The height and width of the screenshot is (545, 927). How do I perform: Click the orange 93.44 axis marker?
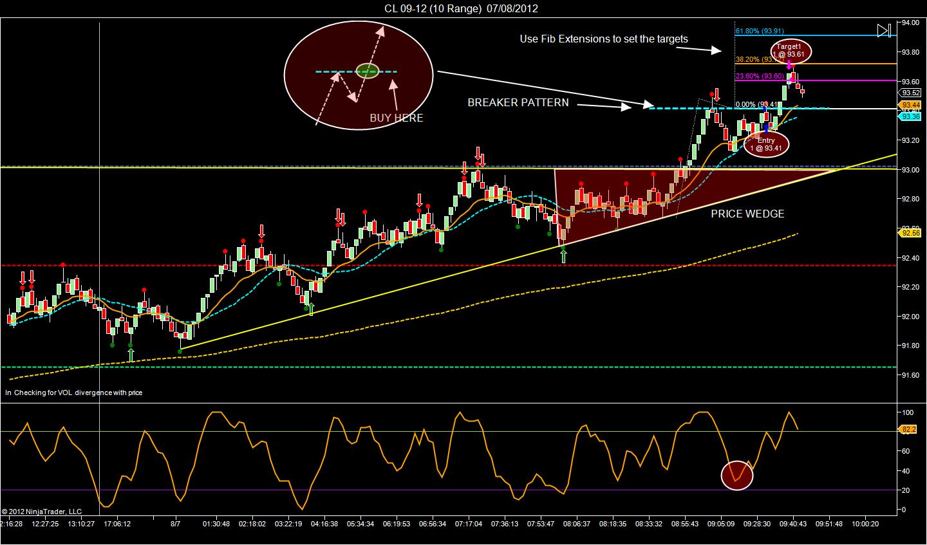910,105
